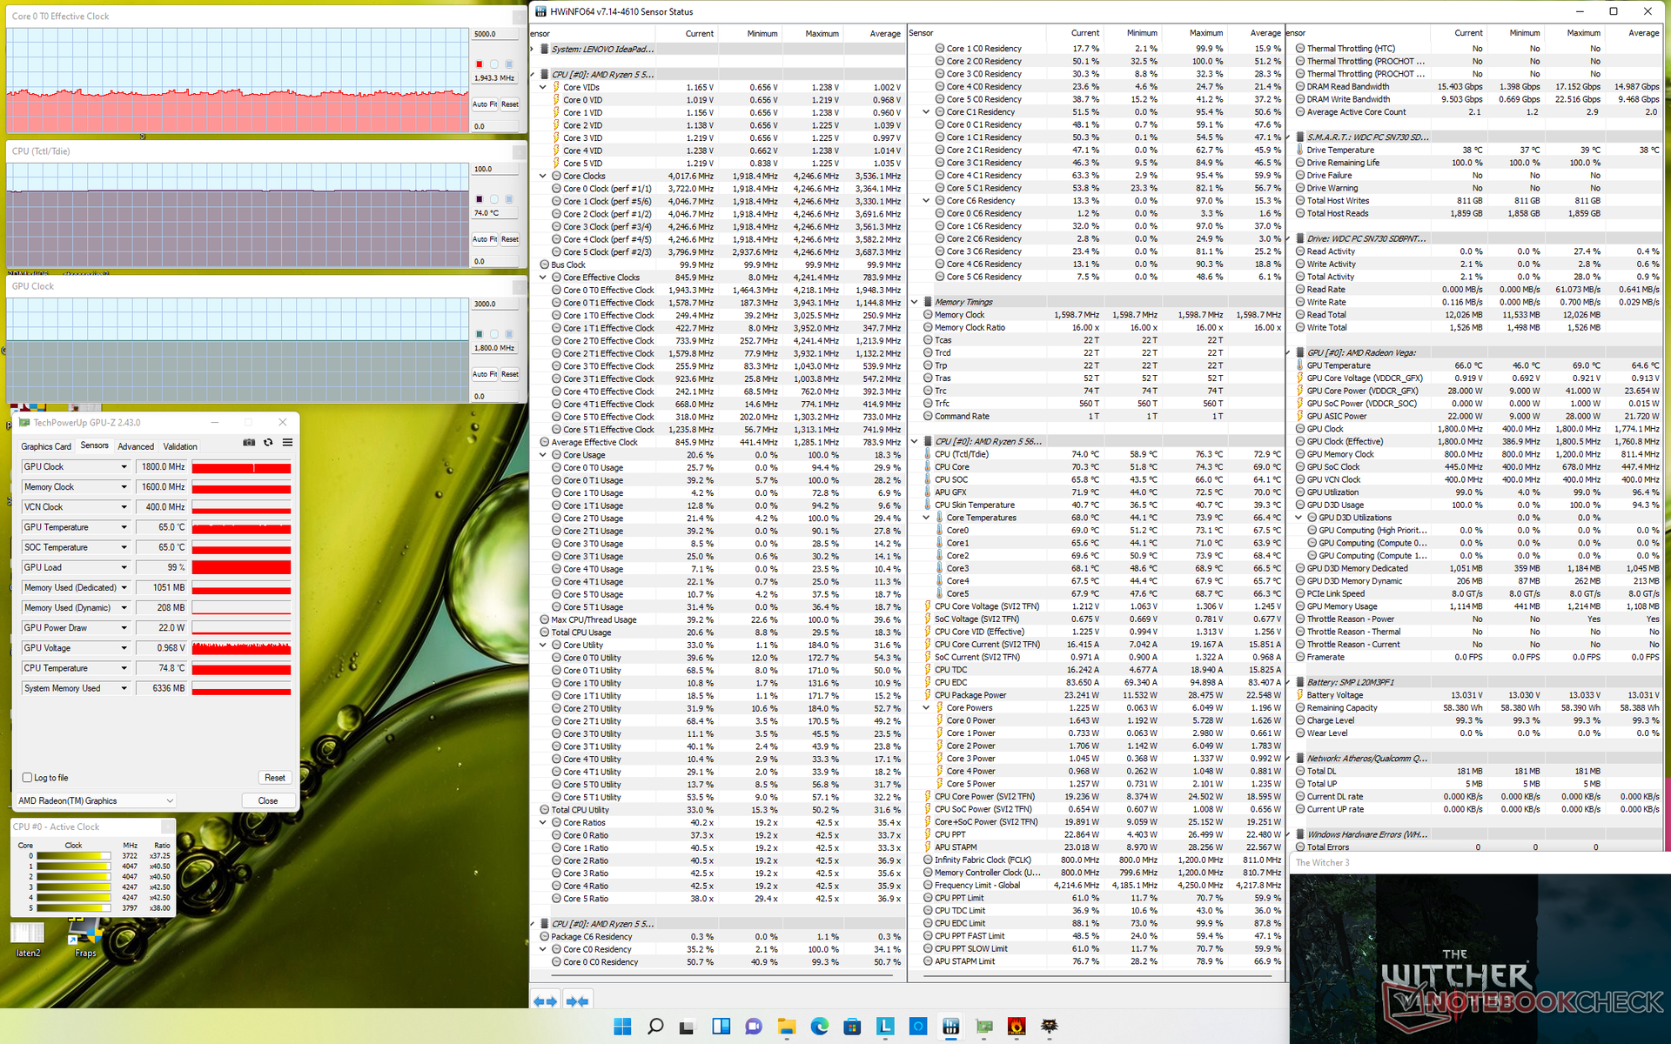Click the 5000.0 maximum value field
Image resolution: width=1671 pixels, height=1044 pixels.
[493, 34]
